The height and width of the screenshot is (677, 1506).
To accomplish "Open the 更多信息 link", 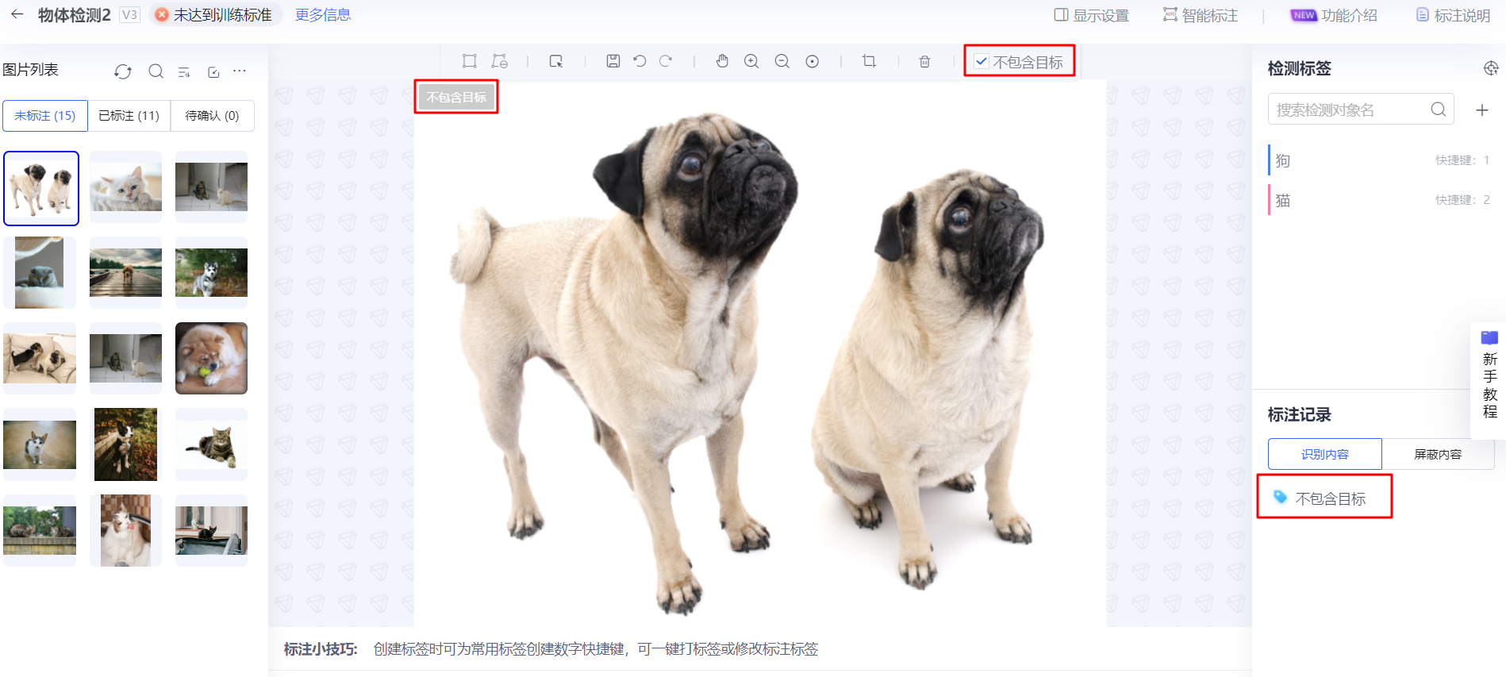I will pyautogui.click(x=323, y=15).
